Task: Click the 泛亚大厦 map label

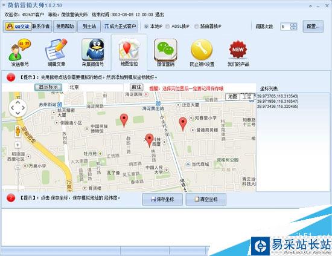Action: click(191, 105)
